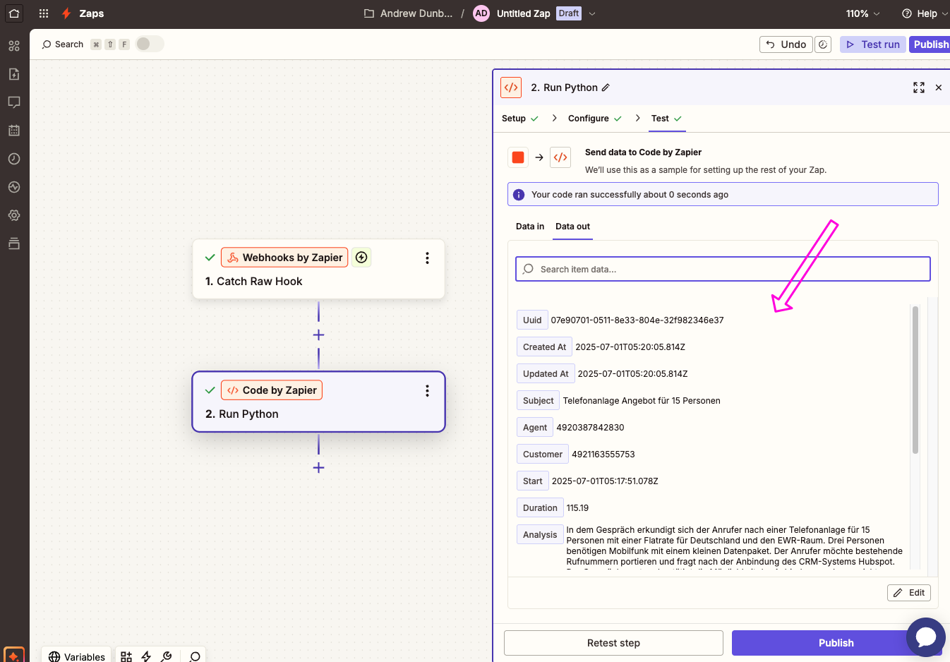Click the Agent field label
950x662 pixels.
pos(535,428)
